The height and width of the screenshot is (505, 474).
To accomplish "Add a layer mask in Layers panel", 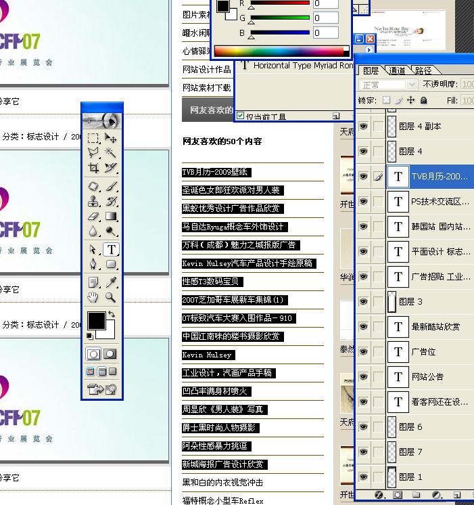I will pyautogui.click(x=398, y=494).
